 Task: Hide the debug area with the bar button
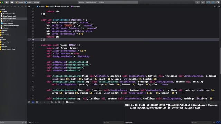coord(29,102)
